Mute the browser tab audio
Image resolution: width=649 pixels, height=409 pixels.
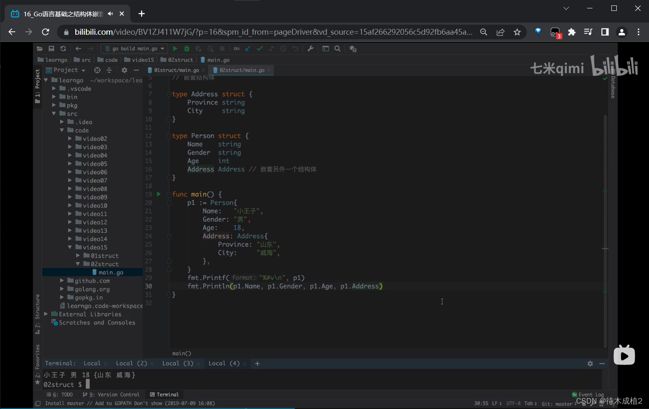(110, 14)
